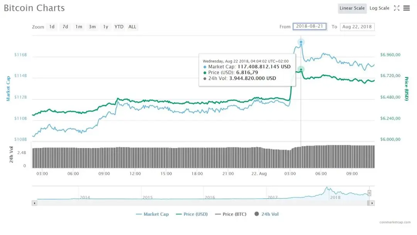Click the tooltip date heading
This screenshot has width=417, height=235.
[246, 61]
